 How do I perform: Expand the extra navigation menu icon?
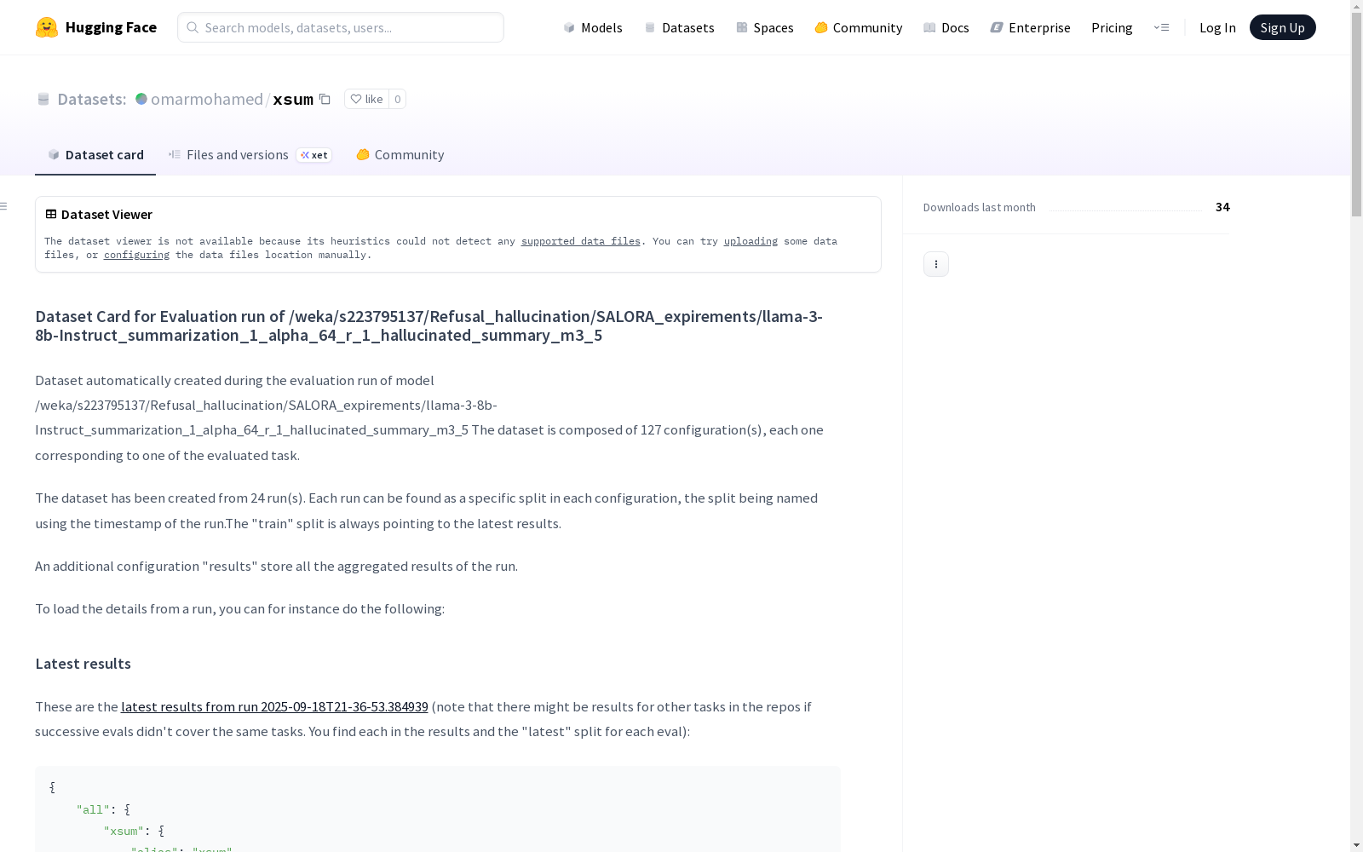[1161, 27]
